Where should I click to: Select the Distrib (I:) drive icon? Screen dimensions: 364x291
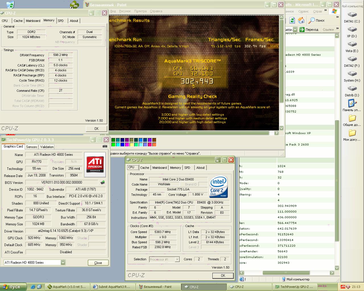352,89
